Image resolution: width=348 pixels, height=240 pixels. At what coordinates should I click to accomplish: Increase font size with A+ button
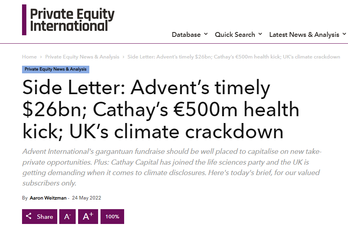pyautogui.click(x=88, y=216)
